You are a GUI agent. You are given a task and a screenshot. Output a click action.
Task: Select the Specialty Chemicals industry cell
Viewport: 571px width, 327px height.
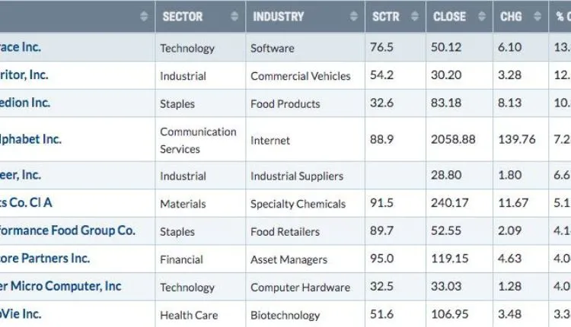click(x=298, y=204)
